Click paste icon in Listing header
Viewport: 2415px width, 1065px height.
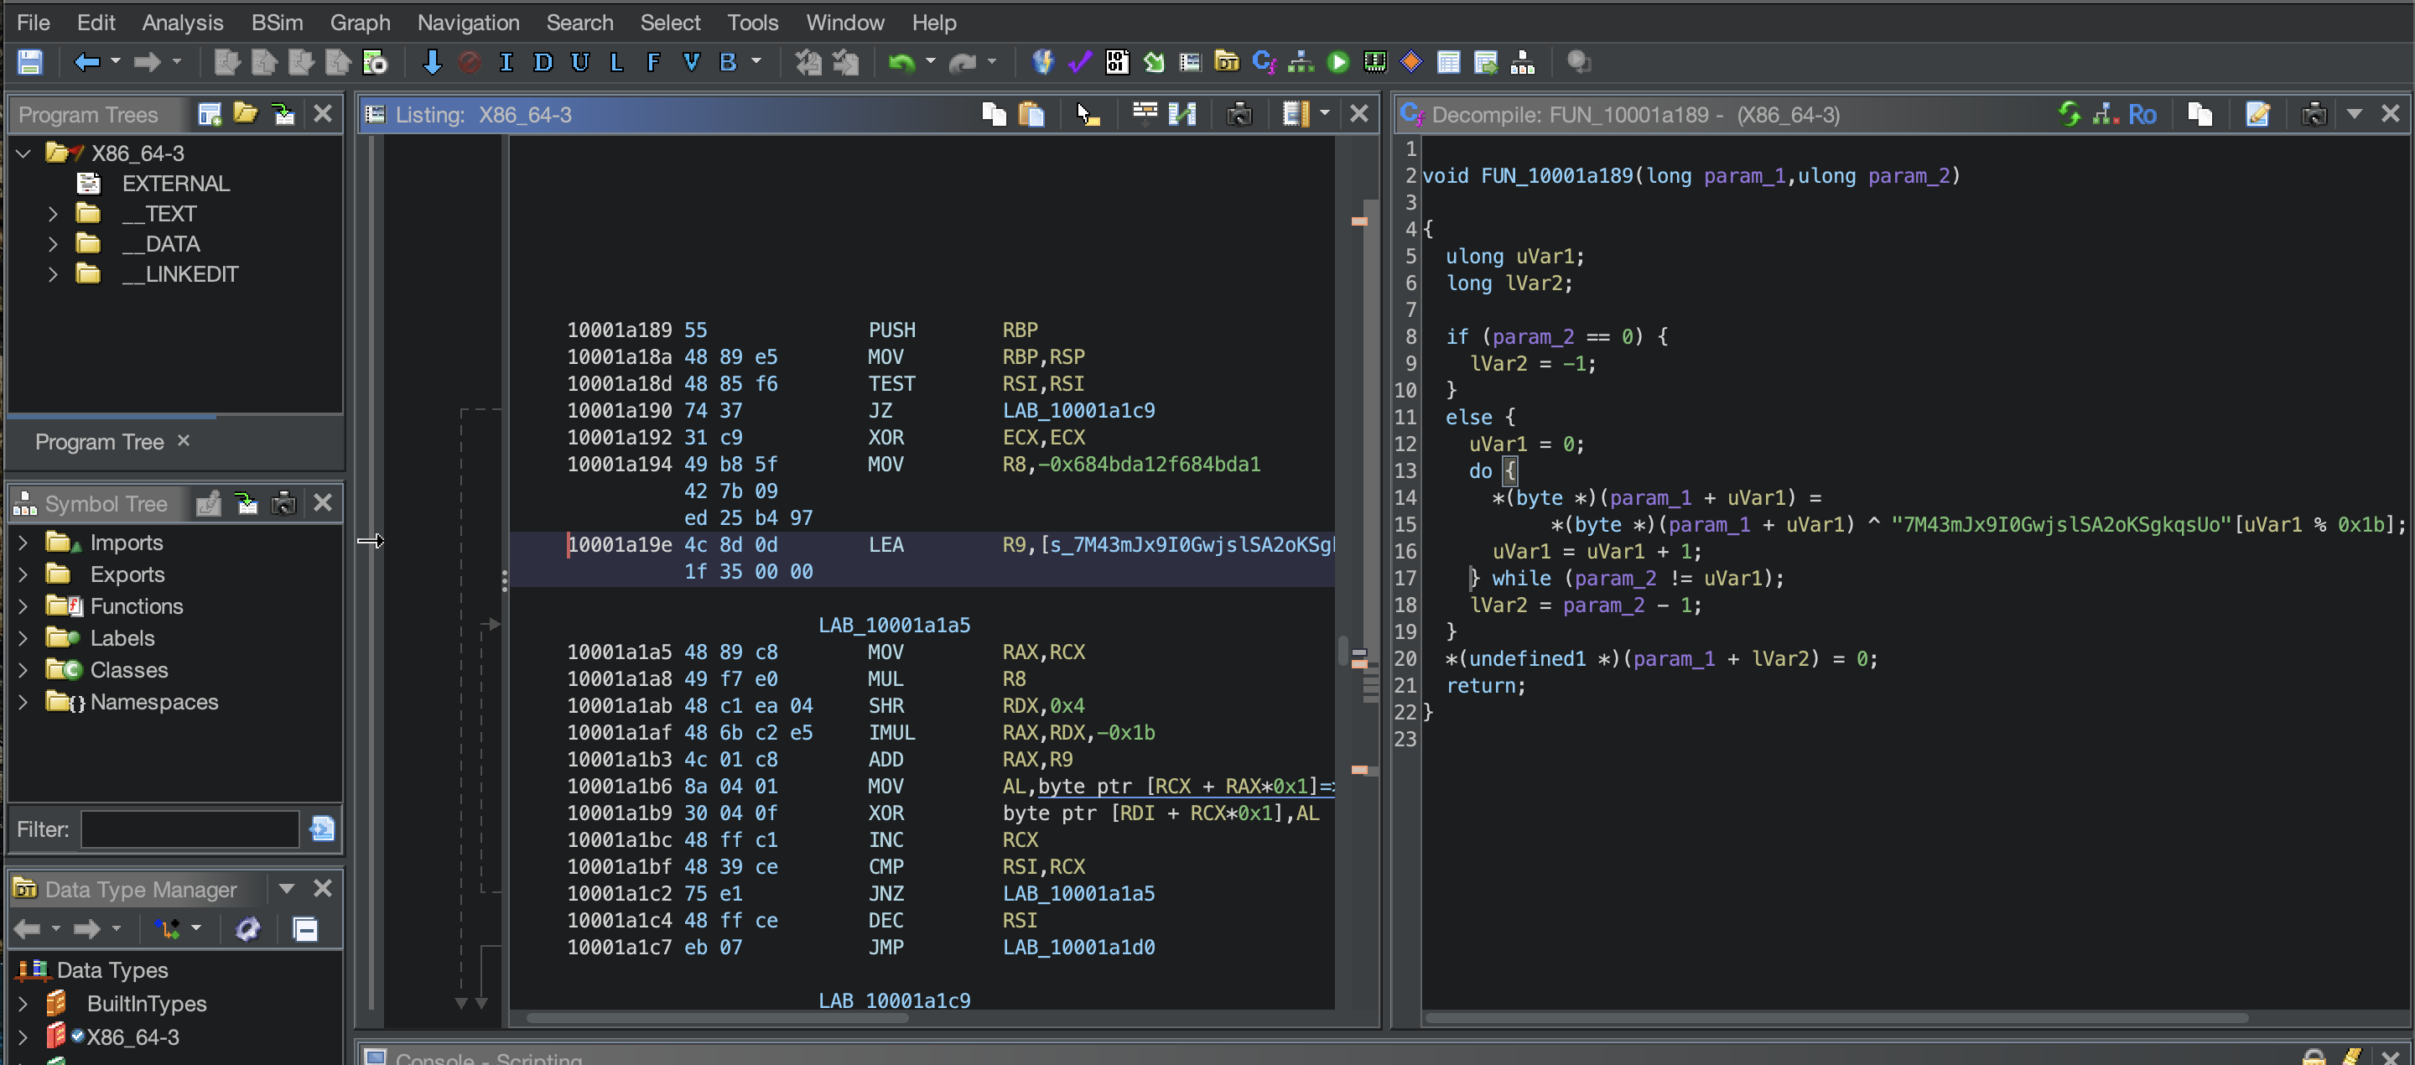(1031, 114)
